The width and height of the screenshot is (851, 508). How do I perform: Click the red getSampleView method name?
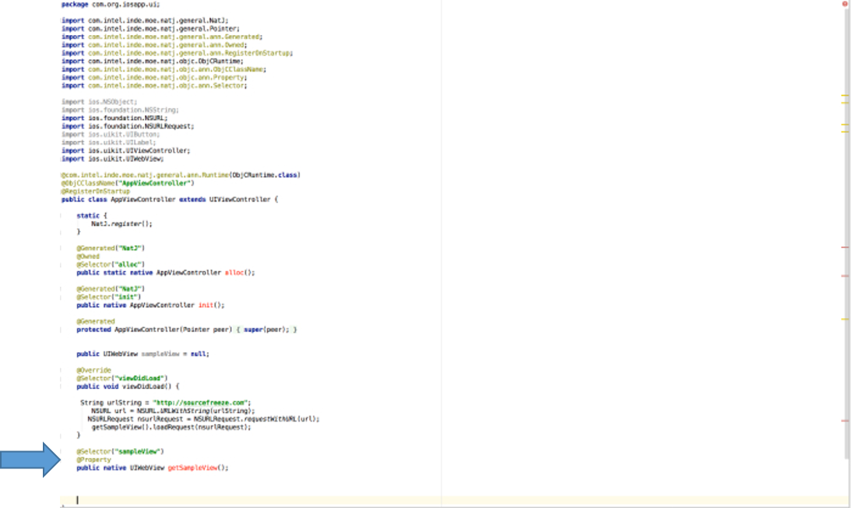(x=192, y=468)
